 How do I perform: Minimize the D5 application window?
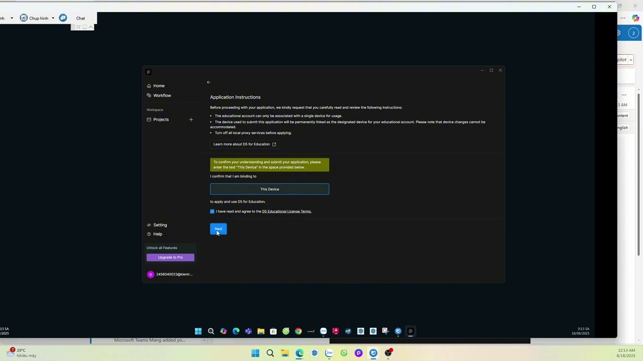(x=482, y=70)
